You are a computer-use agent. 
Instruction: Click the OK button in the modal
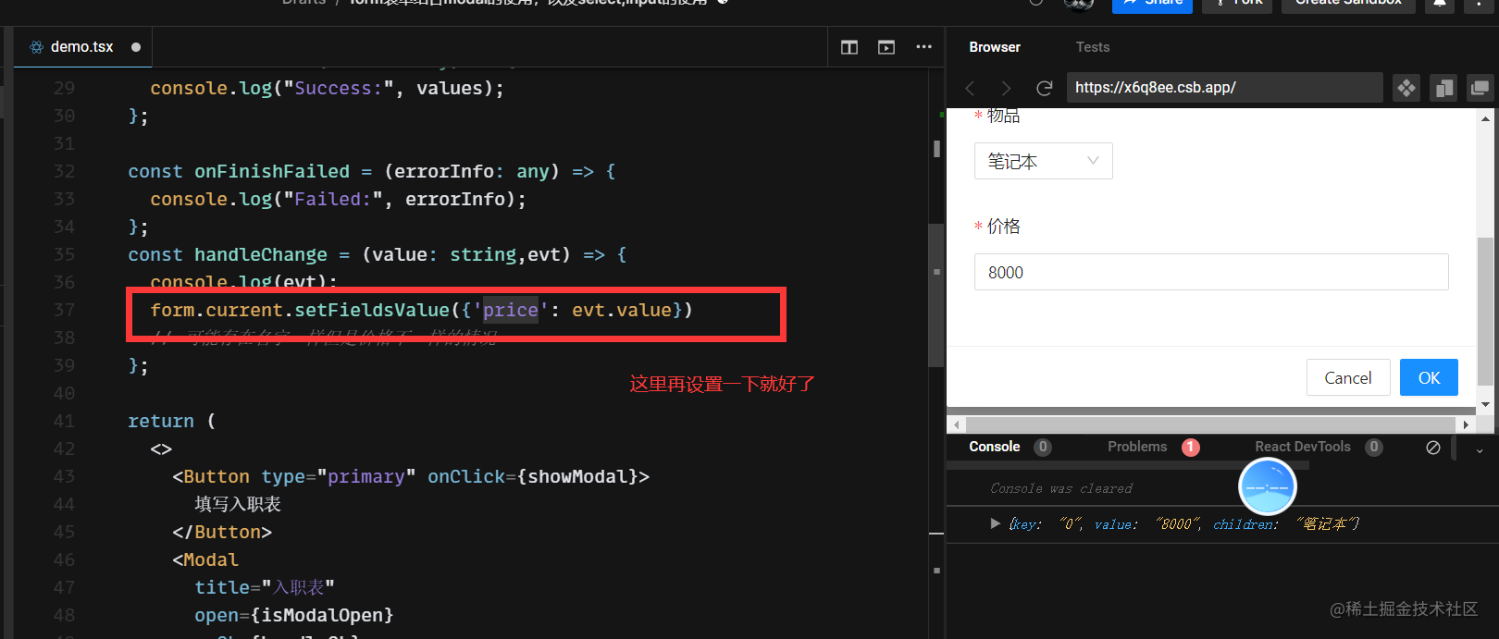coord(1429,377)
